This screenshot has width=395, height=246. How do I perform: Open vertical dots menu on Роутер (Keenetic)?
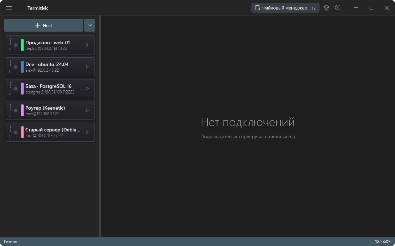pyautogui.click(x=10, y=107)
